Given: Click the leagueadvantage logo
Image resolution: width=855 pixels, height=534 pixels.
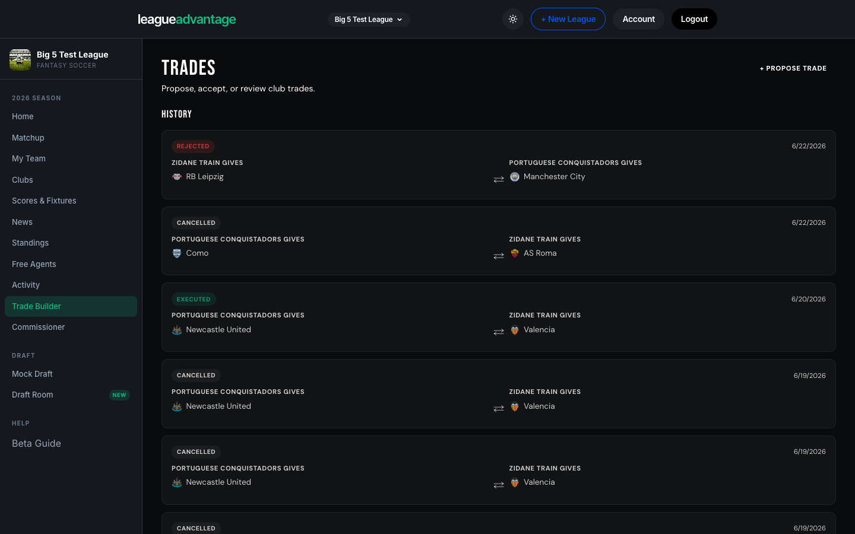Looking at the screenshot, I should (x=187, y=20).
